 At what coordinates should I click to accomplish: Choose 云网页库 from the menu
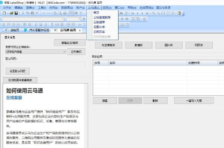(103, 32)
